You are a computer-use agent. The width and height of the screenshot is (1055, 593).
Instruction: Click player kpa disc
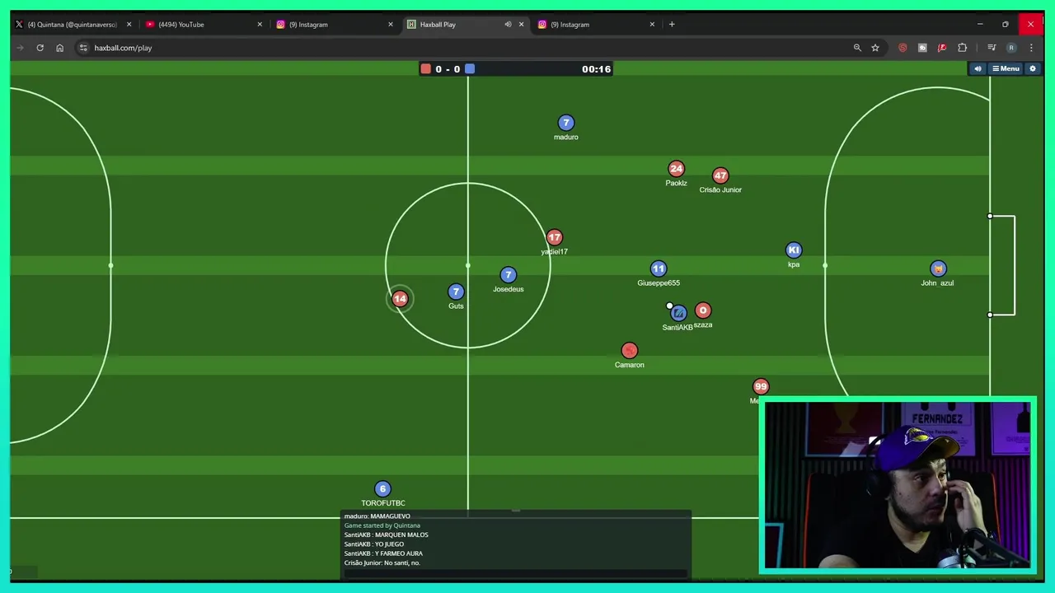tap(793, 250)
